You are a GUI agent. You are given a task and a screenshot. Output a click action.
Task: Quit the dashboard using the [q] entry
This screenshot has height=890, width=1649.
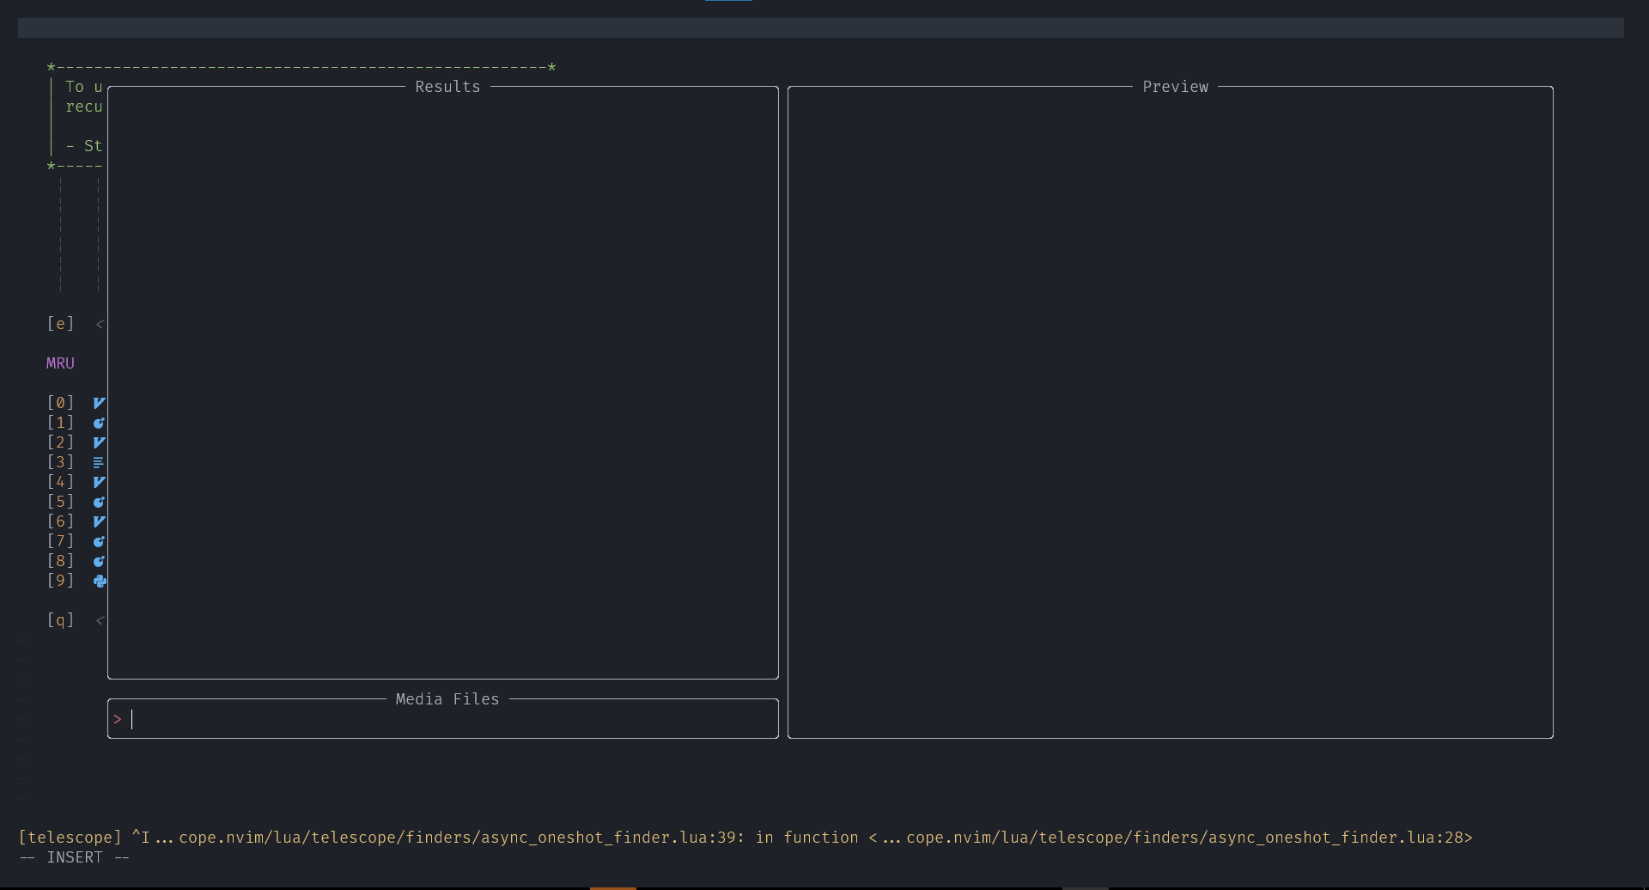coord(60,619)
